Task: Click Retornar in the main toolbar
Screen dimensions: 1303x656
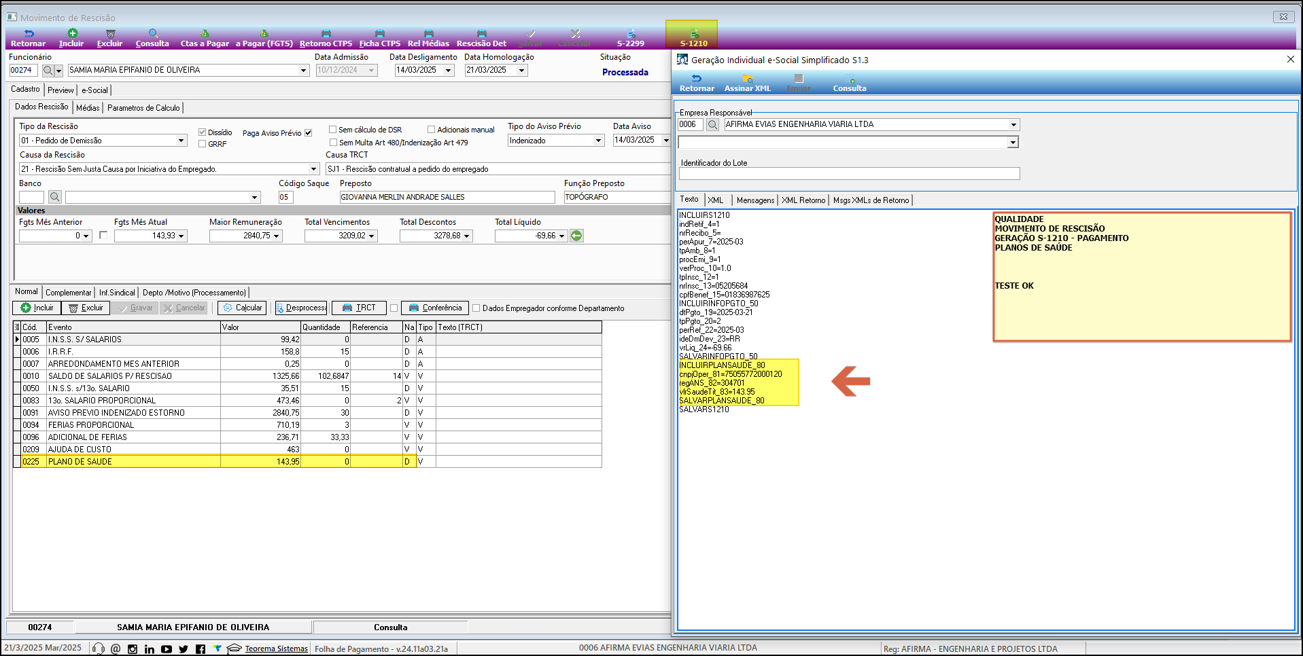Action: (x=29, y=38)
